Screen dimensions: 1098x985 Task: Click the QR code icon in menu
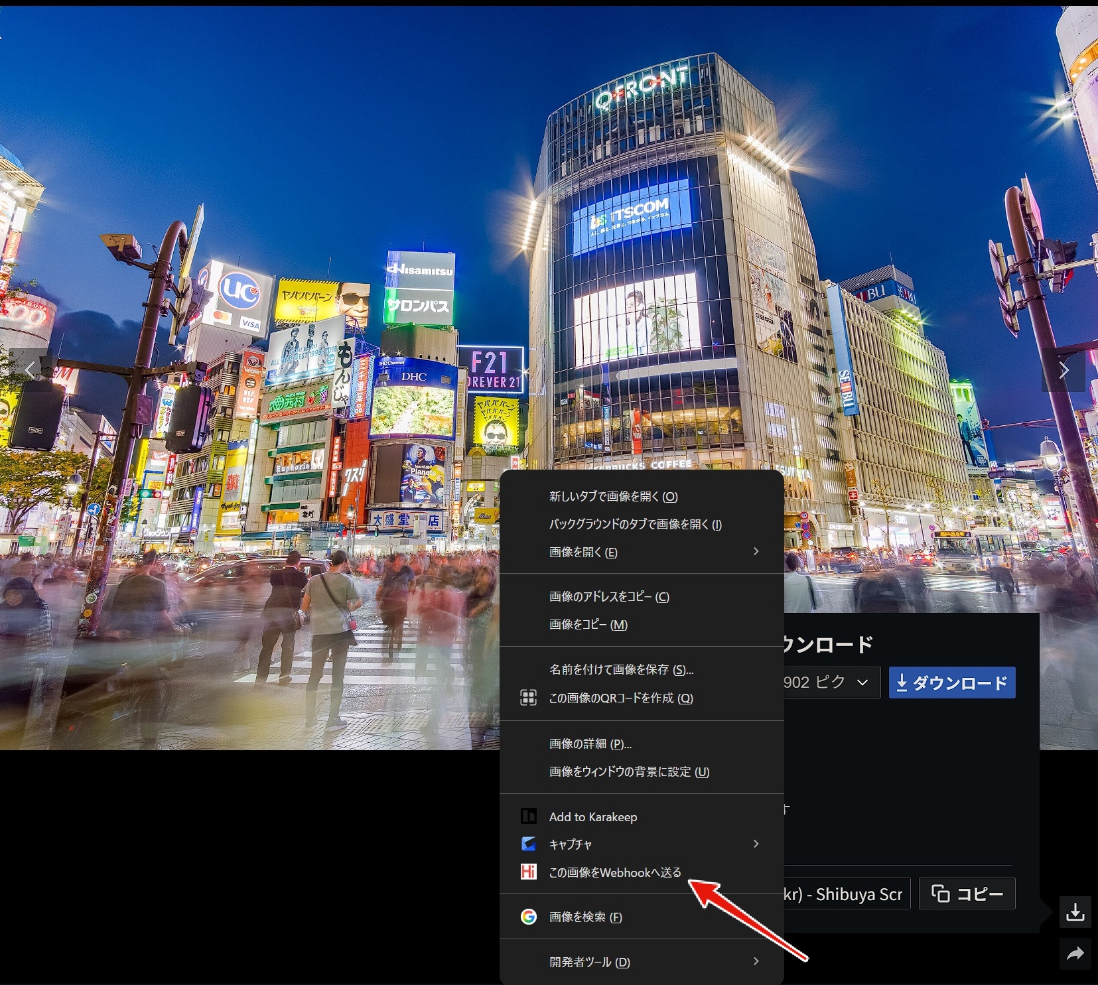[528, 698]
